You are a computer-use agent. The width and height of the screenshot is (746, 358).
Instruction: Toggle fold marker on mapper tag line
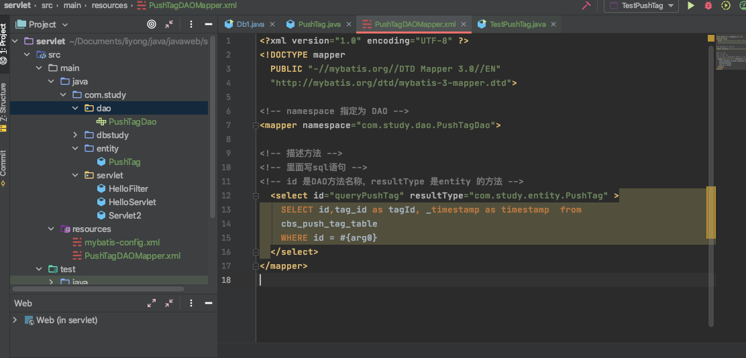point(256,126)
